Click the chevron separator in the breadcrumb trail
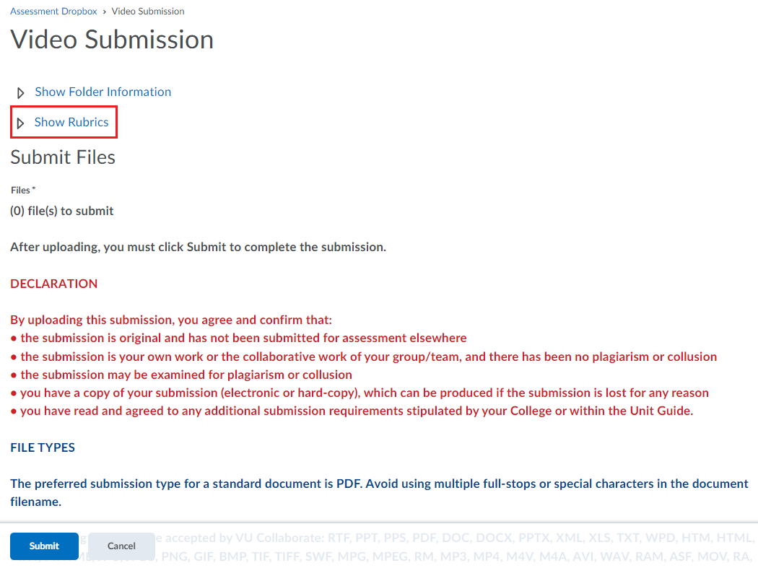 point(104,11)
